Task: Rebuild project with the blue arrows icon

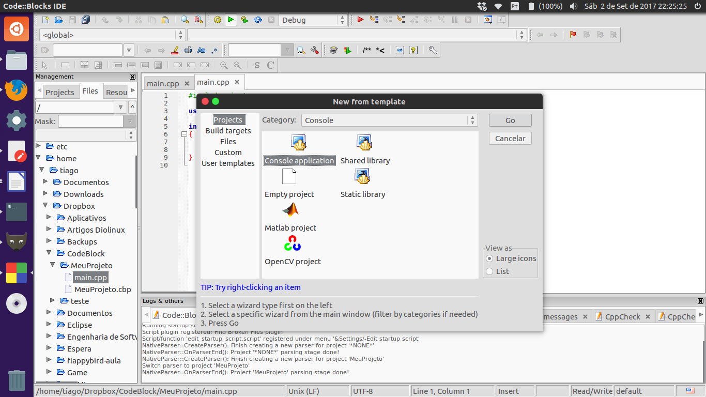Action: 258,20
